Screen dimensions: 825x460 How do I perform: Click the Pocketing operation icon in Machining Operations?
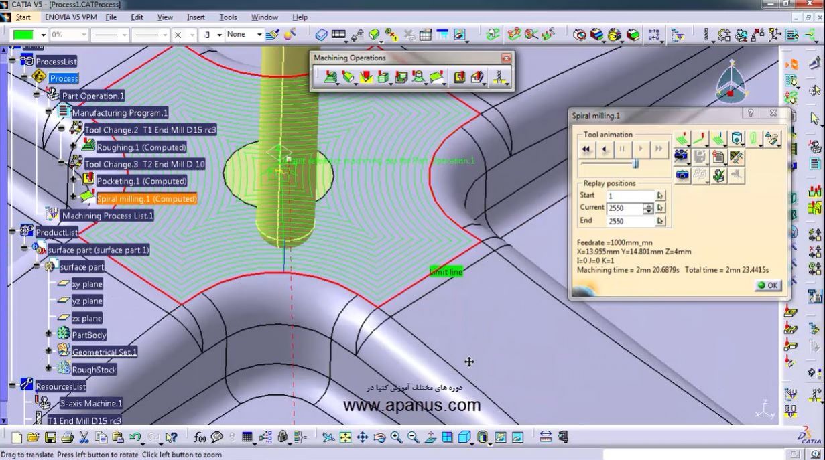pos(460,78)
